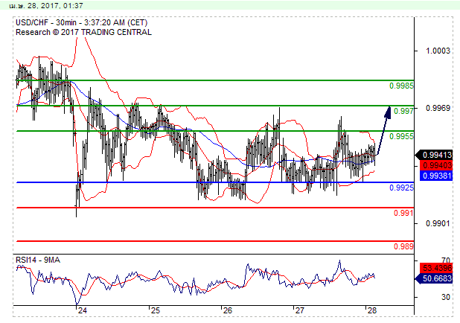Image resolution: width=460 pixels, height=323 pixels.
Task: Click the USD/CHF - 30min chart title
Action: 82,22
